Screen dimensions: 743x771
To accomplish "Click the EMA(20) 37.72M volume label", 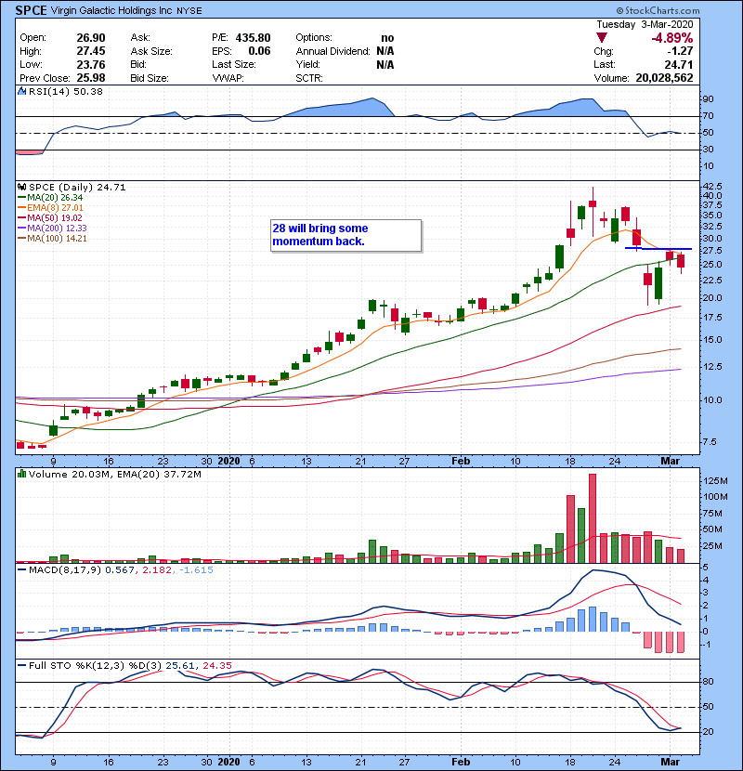I will (x=160, y=475).
